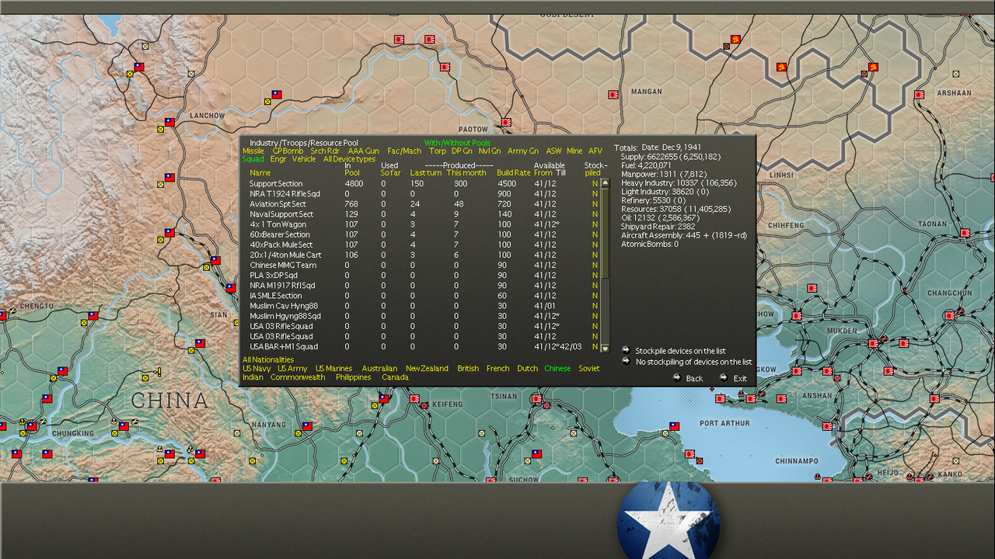Toggle With/Without Pools filter
The image size is (995, 559).
pyautogui.click(x=457, y=143)
